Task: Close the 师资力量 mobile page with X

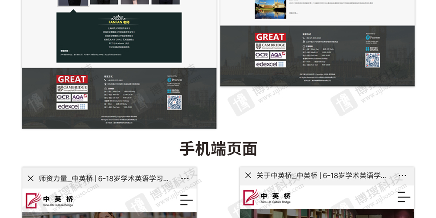Action: 31,178
